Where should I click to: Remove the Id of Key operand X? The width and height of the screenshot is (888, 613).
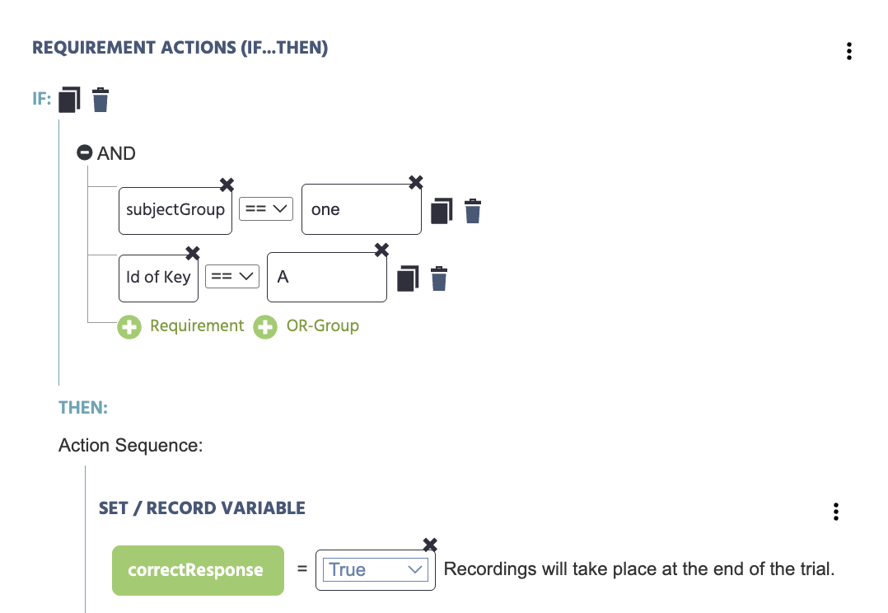click(193, 252)
